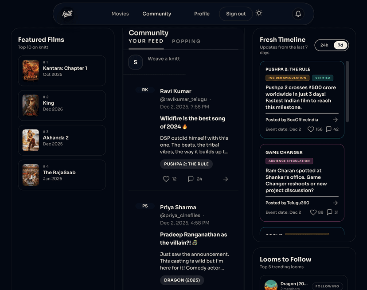Click the arrow beside Posted by Telugu360
367x290 pixels.
(335, 203)
